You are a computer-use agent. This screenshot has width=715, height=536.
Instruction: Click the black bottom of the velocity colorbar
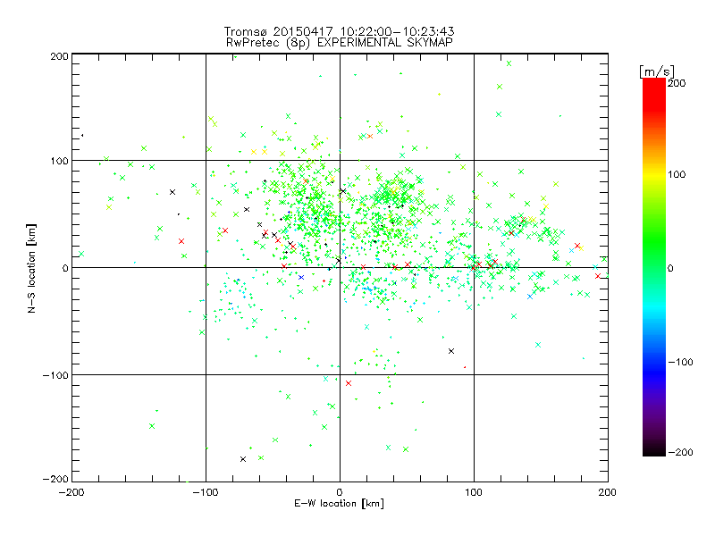(654, 449)
